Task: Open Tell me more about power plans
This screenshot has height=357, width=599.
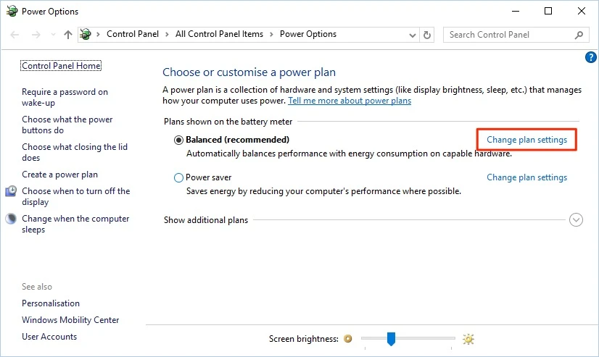Action: coord(350,101)
